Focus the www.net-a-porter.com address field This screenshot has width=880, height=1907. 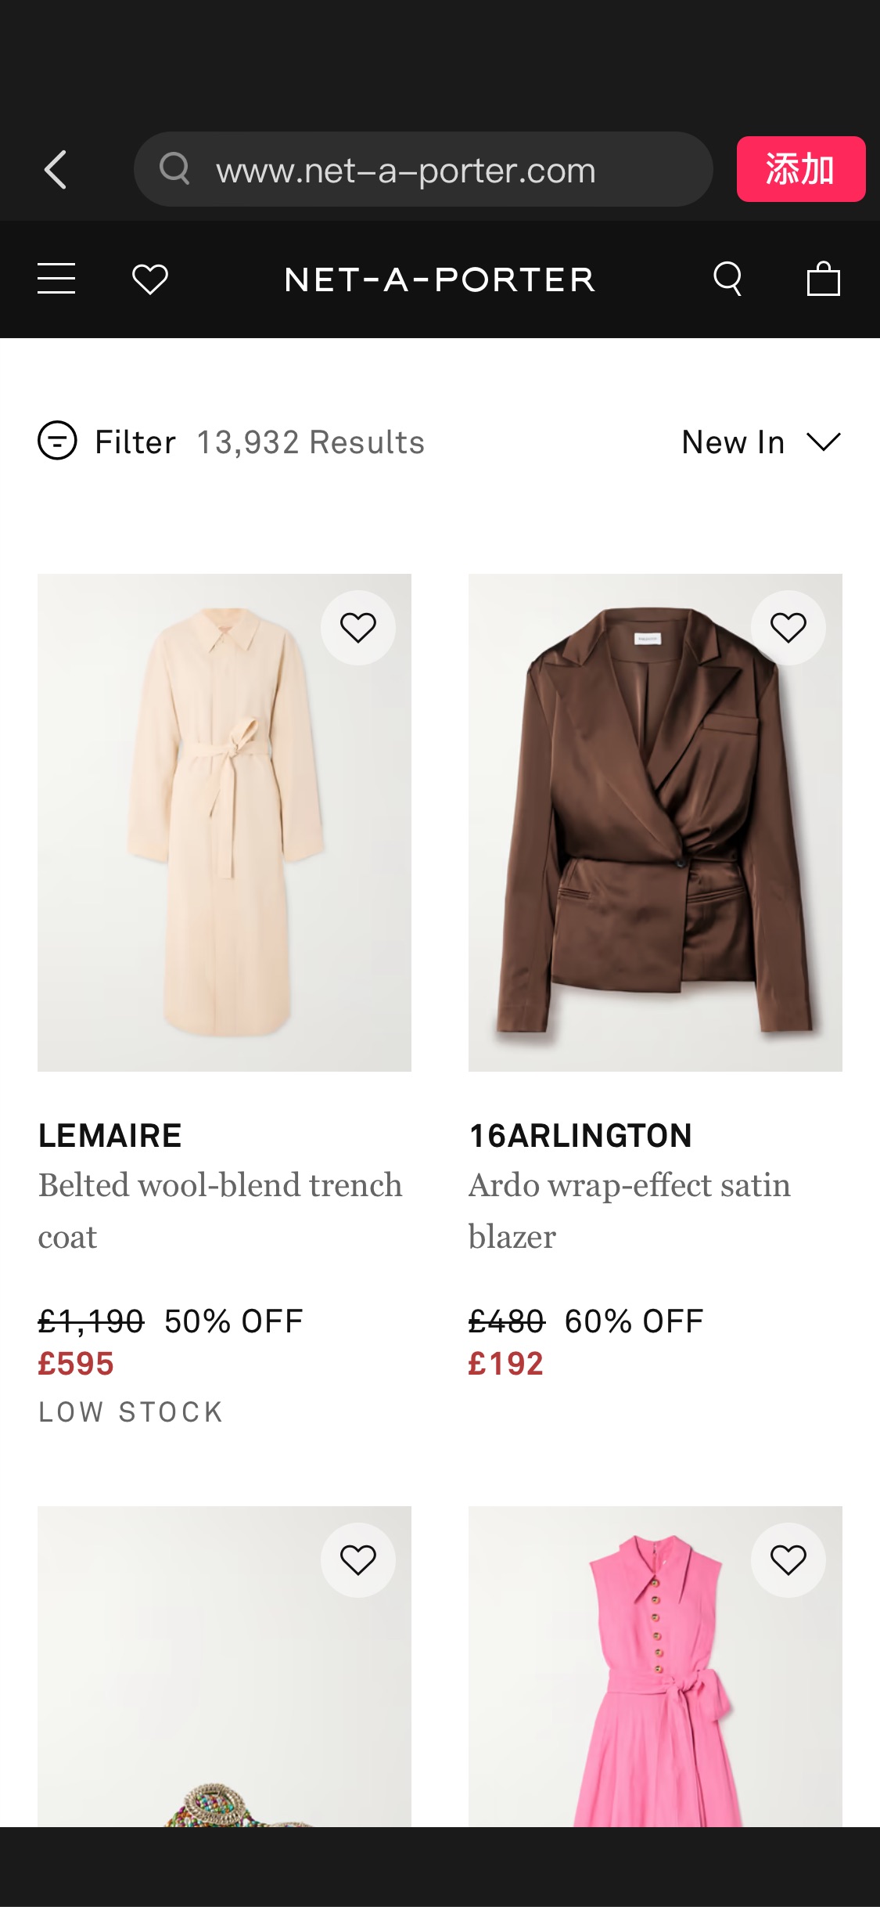pyautogui.click(x=422, y=170)
